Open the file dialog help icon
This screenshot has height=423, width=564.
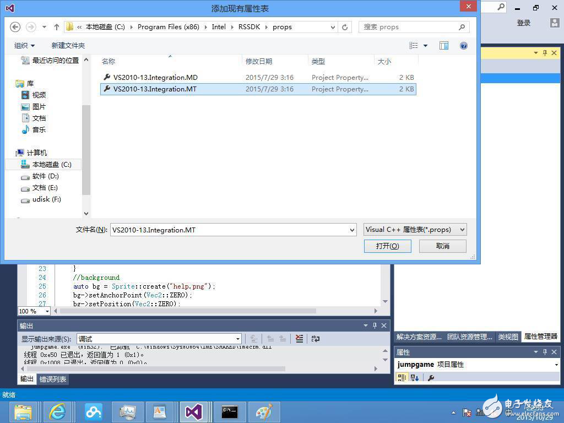click(464, 46)
